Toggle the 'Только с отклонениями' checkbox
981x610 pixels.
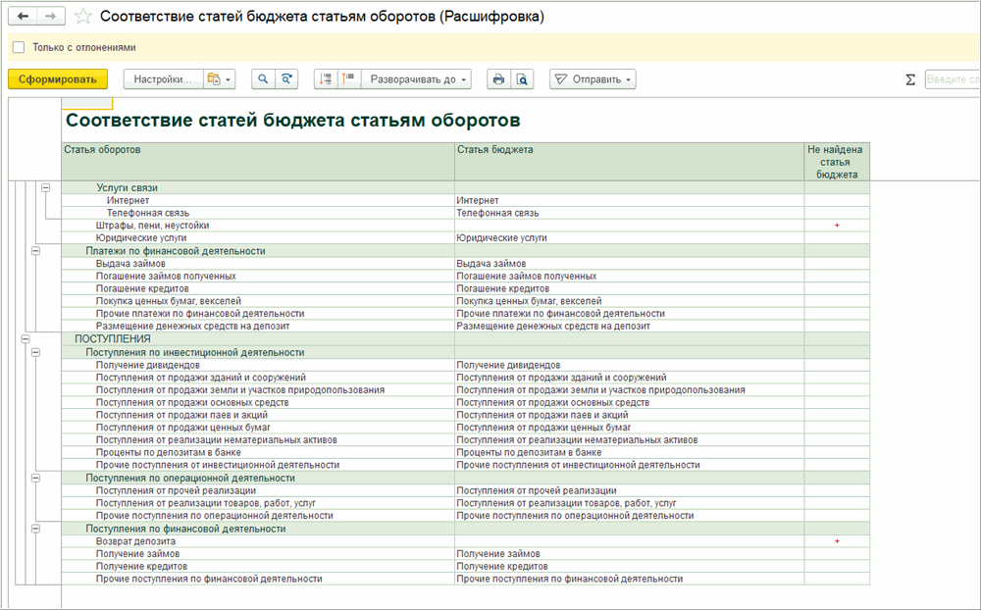(19, 47)
